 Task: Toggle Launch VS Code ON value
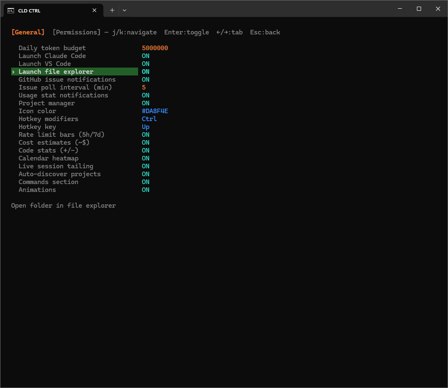click(146, 64)
